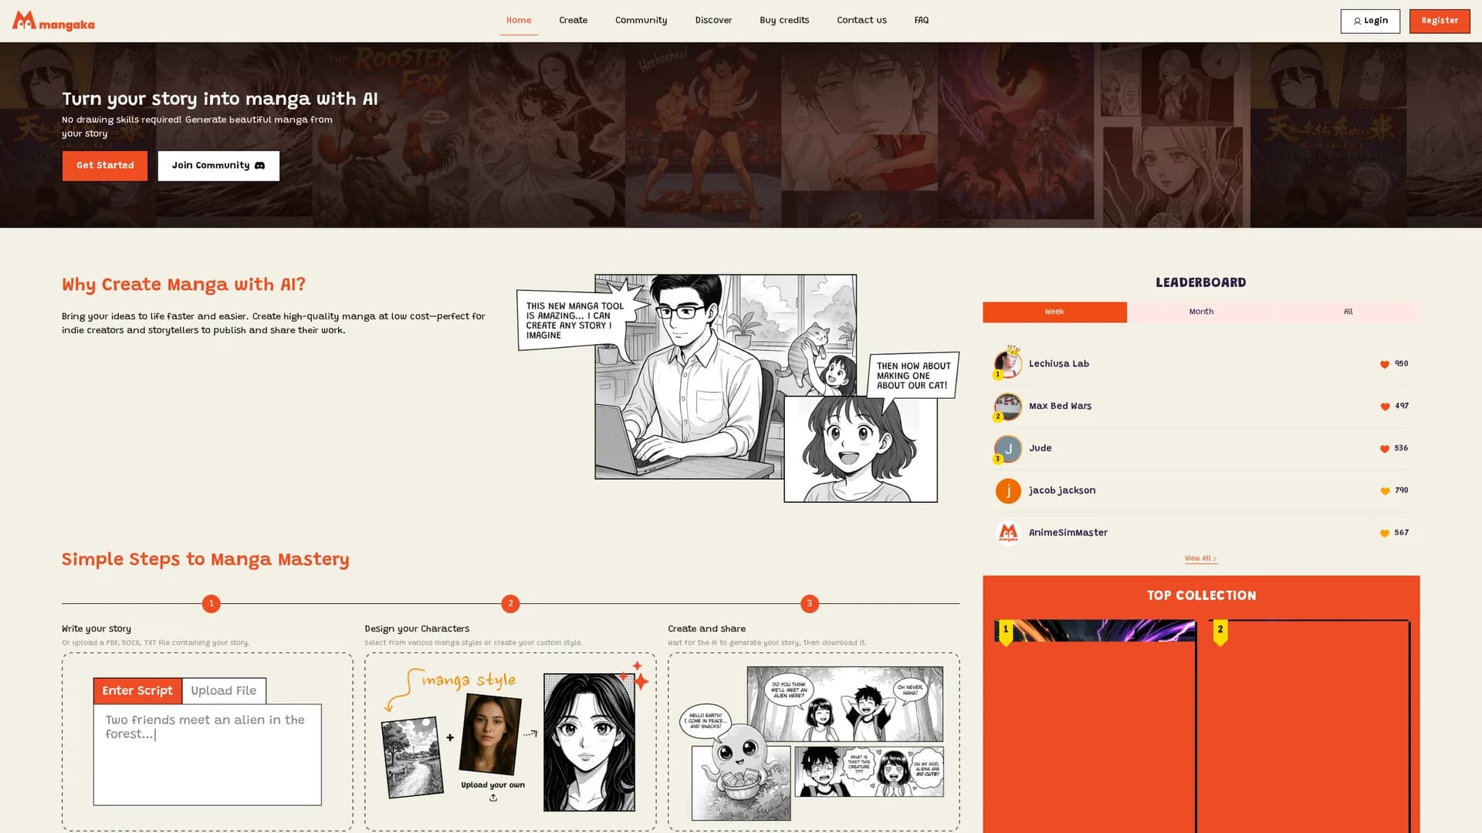Screen dimensions: 1482x833
Task: Click the name Jude in leaderboard
Action: [1040, 448]
